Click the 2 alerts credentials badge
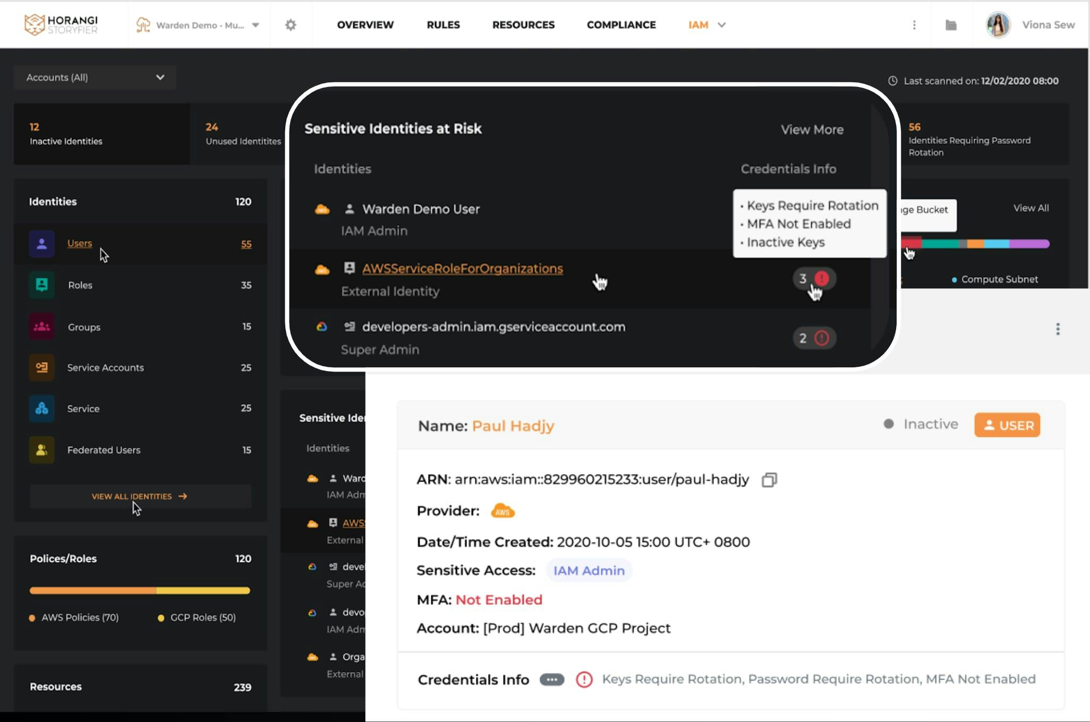Screen dimensions: 1090x722 tap(814, 338)
